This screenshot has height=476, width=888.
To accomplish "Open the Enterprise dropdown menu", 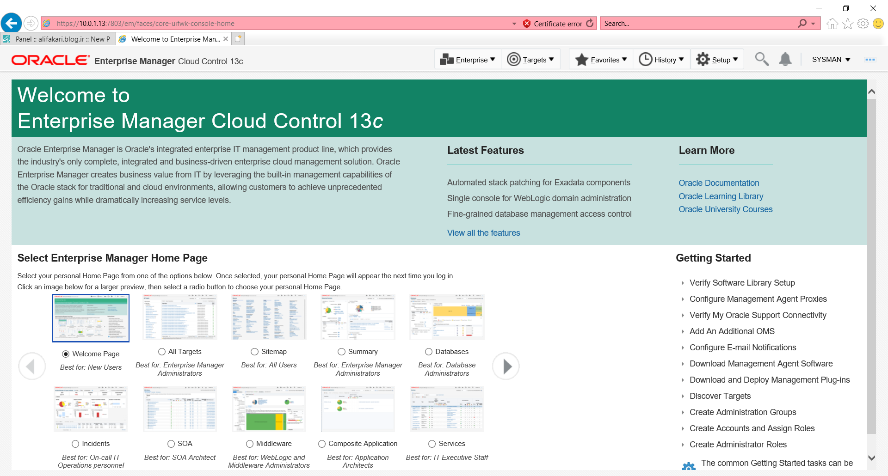I will coord(468,59).
